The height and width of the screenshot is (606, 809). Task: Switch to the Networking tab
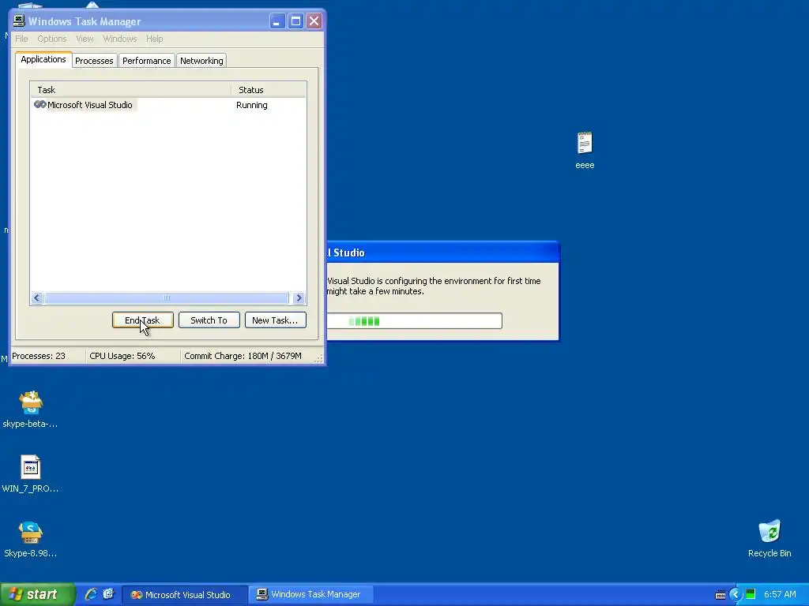[x=201, y=61]
